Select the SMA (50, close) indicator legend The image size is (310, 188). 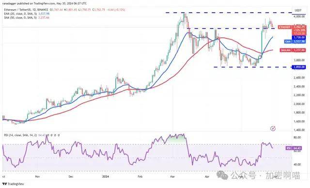pyautogui.click(x=27, y=17)
